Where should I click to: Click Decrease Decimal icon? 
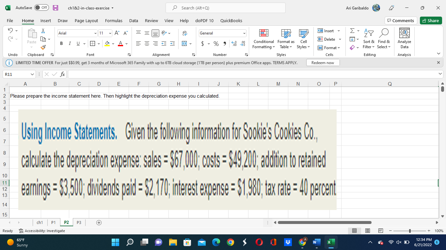pos(243,44)
